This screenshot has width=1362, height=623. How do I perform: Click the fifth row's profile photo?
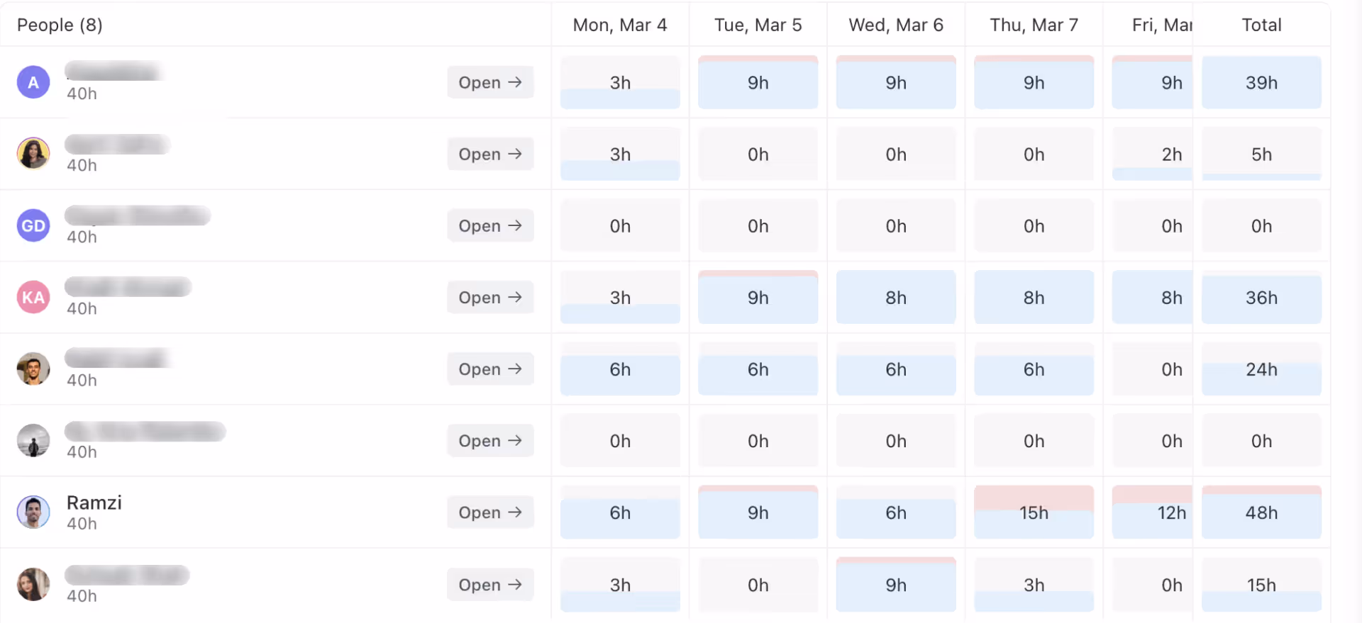coord(33,369)
